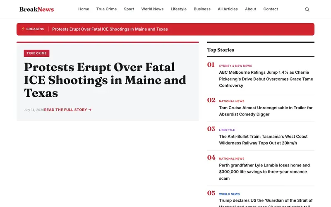Click Read The Full Story link

[68, 110]
